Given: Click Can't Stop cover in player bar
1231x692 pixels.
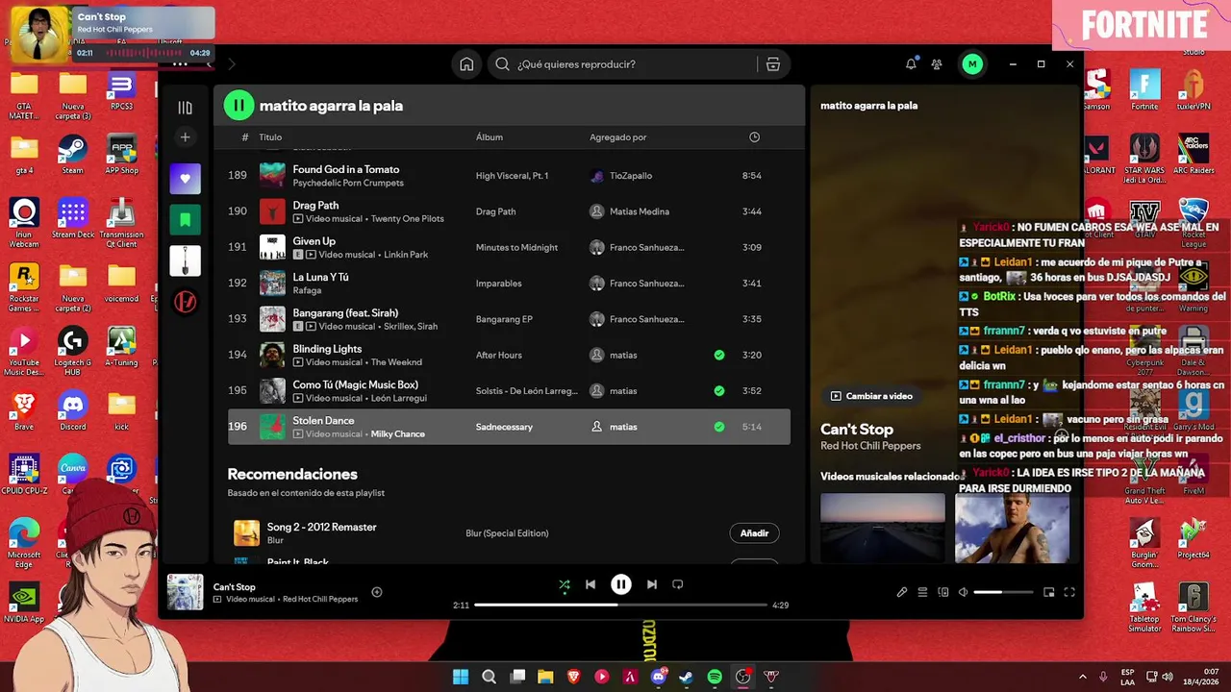Looking at the screenshot, I should coord(186,592).
